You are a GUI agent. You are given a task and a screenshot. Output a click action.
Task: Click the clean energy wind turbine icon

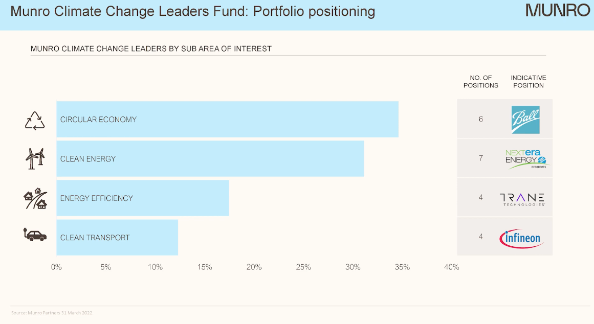(x=35, y=158)
